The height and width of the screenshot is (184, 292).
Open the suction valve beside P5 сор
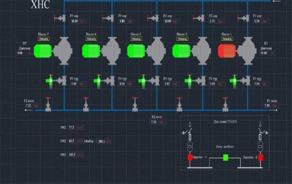tap(60, 18)
